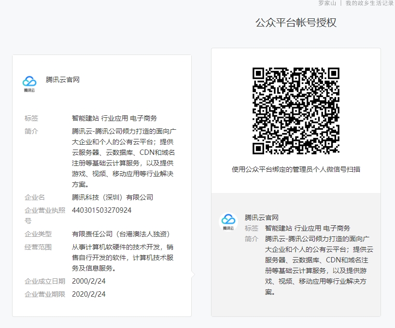The height and width of the screenshot is (328, 395).
Task: Click the 标签 tags value in the left card
Action: point(114,118)
